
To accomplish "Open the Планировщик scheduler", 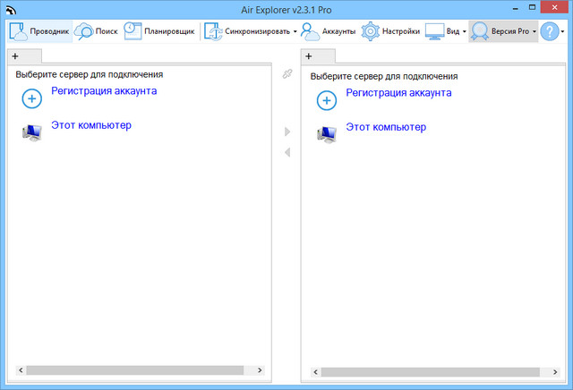I will [x=133, y=31].
